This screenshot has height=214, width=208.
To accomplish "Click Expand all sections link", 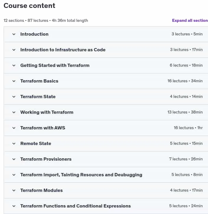I will (190, 20).
